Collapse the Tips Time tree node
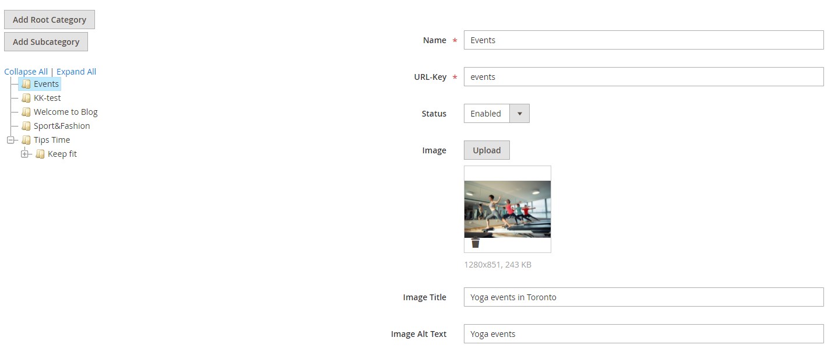 10,140
